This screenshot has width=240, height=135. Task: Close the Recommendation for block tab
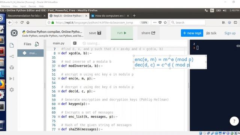(x=45, y=16)
